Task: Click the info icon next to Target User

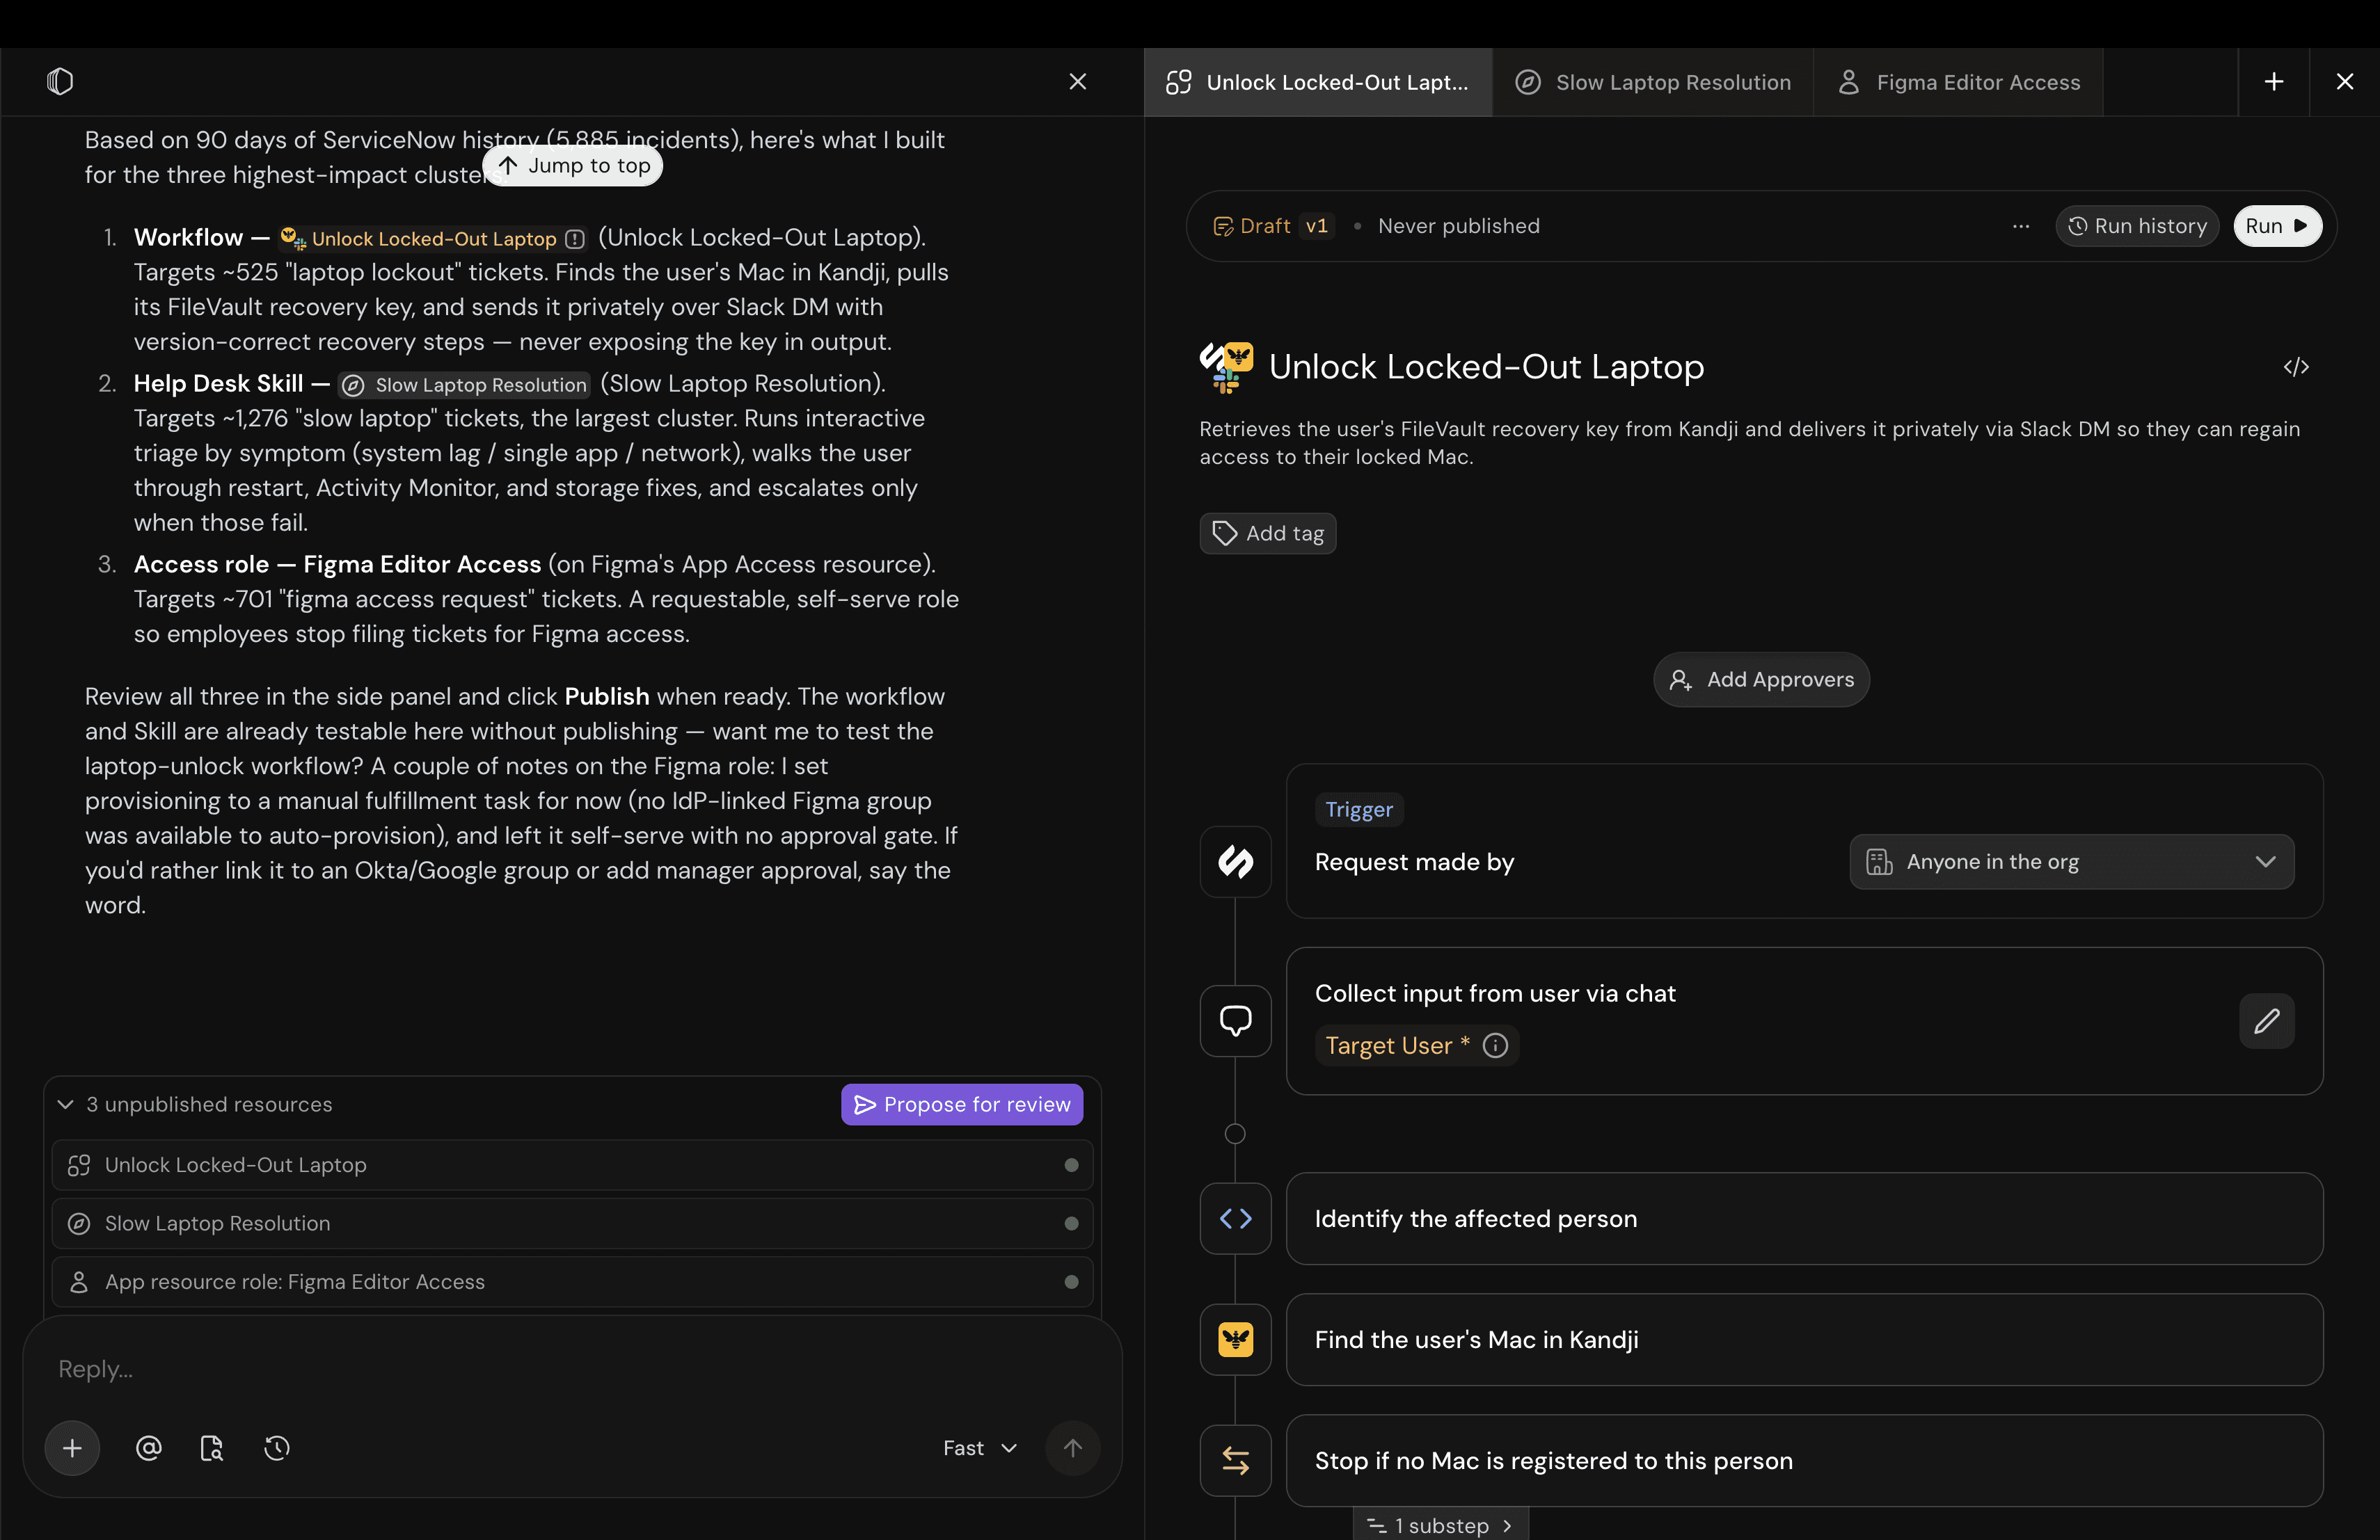Action: [x=1495, y=1045]
